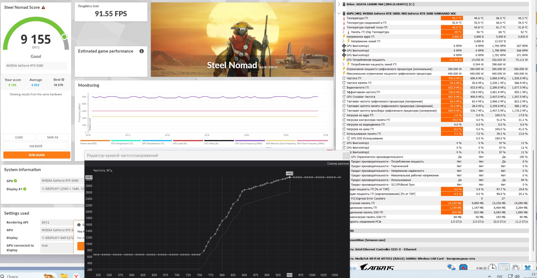Screen dimensions: 537x278
Task: Click the GPU Ограничители производительности row
Action: click(x=439, y=157)
